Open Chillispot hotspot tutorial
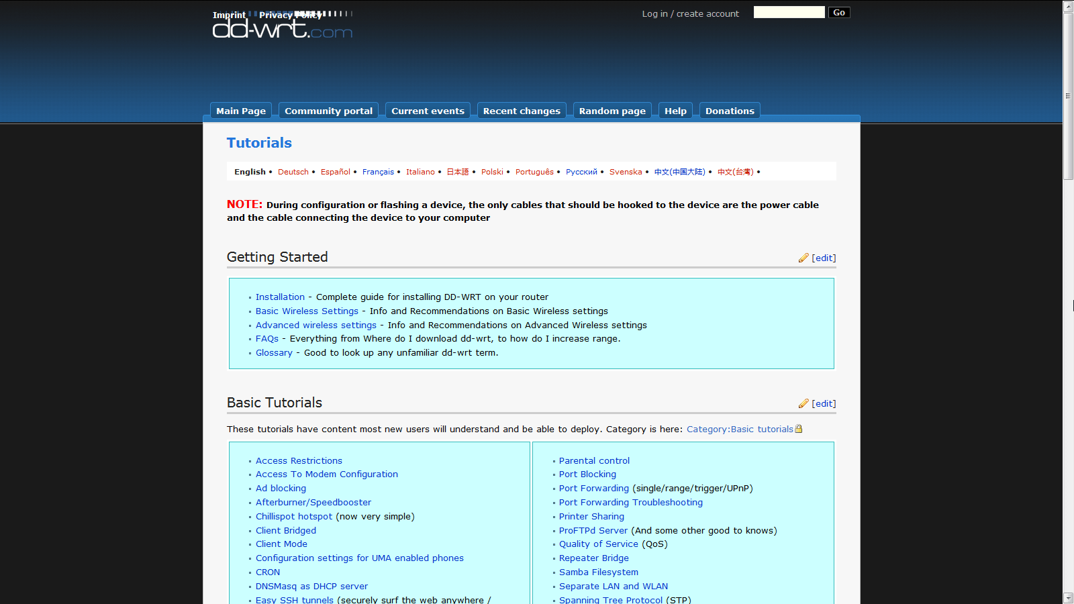Viewport: 1074px width, 604px height. tap(294, 516)
